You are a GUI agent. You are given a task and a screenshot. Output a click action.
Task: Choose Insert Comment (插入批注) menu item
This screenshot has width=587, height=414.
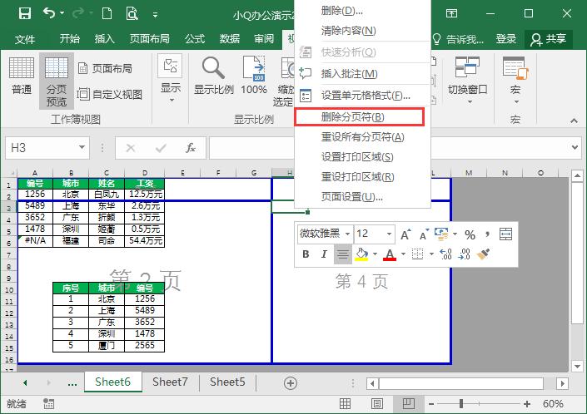coord(362,74)
